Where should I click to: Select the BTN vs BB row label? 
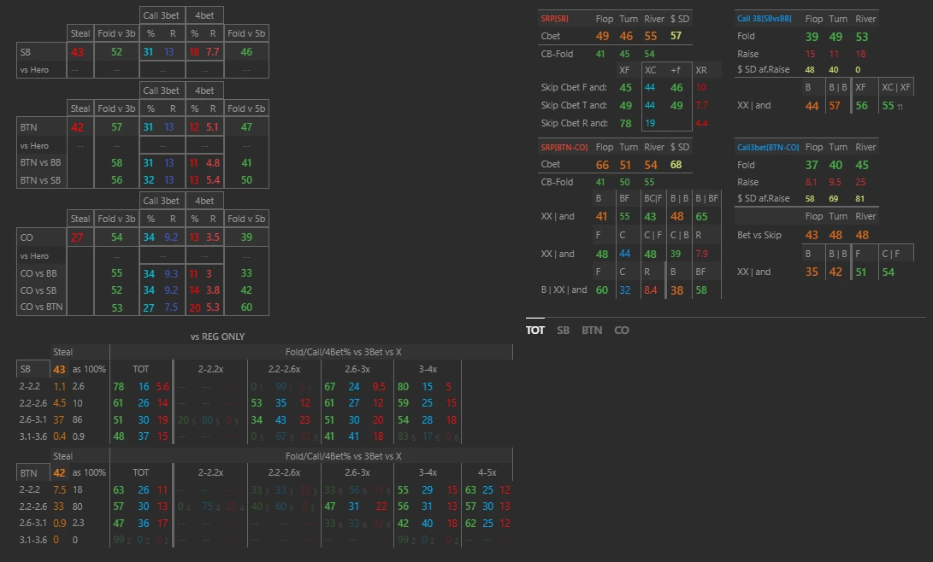[x=38, y=162]
